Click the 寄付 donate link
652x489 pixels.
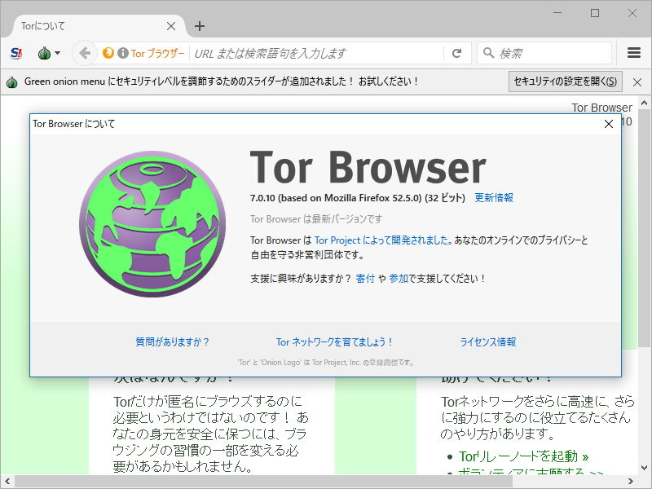click(365, 279)
